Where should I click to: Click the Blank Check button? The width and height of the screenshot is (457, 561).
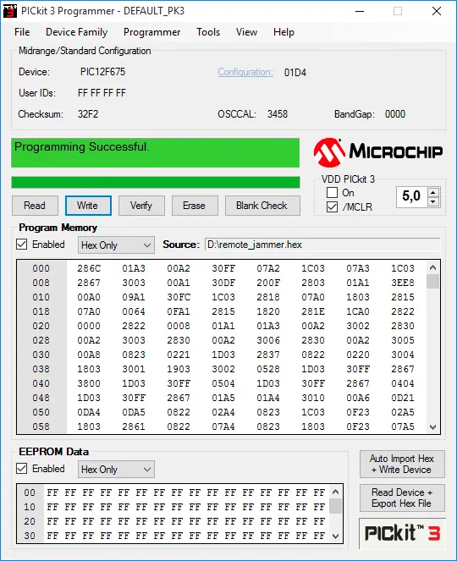[x=262, y=206]
